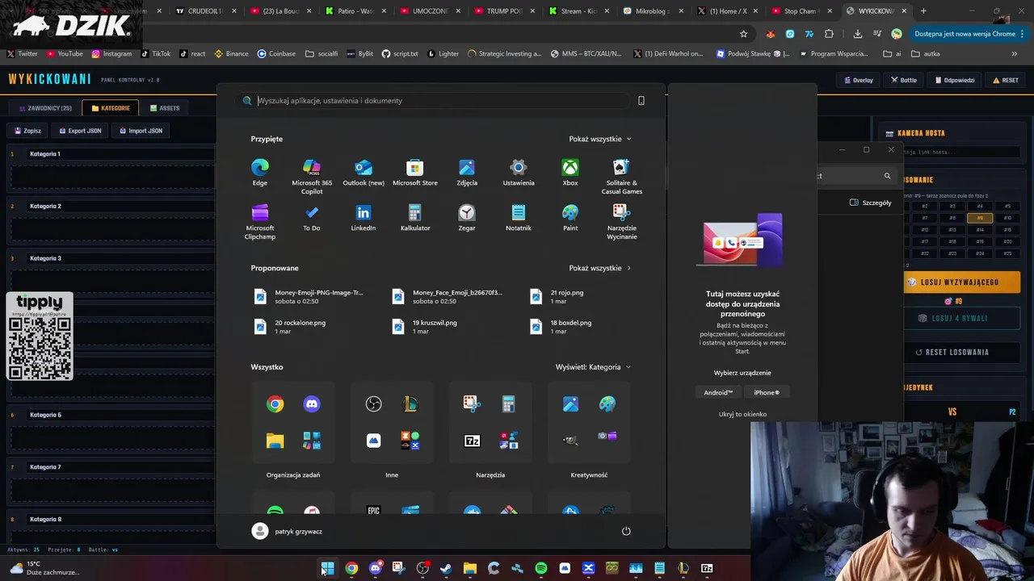Screen dimensions: 1034x581
Task: Open Notatnik notepad app
Action: point(519,217)
